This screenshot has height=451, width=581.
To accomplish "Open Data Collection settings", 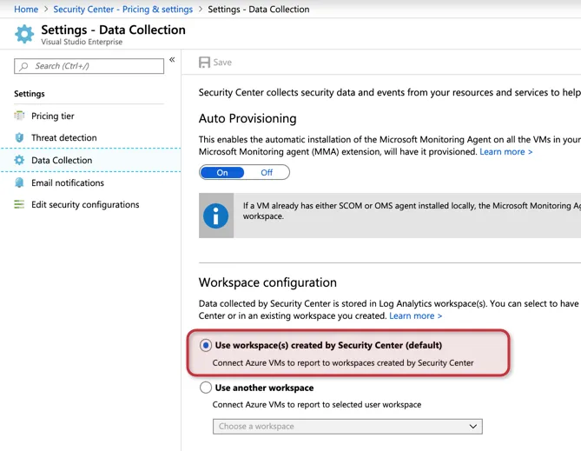I will [x=90, y=160].
